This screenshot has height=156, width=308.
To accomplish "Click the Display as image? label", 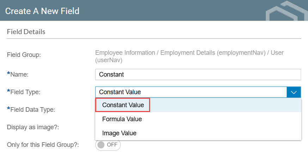I will tap(33, 127).
